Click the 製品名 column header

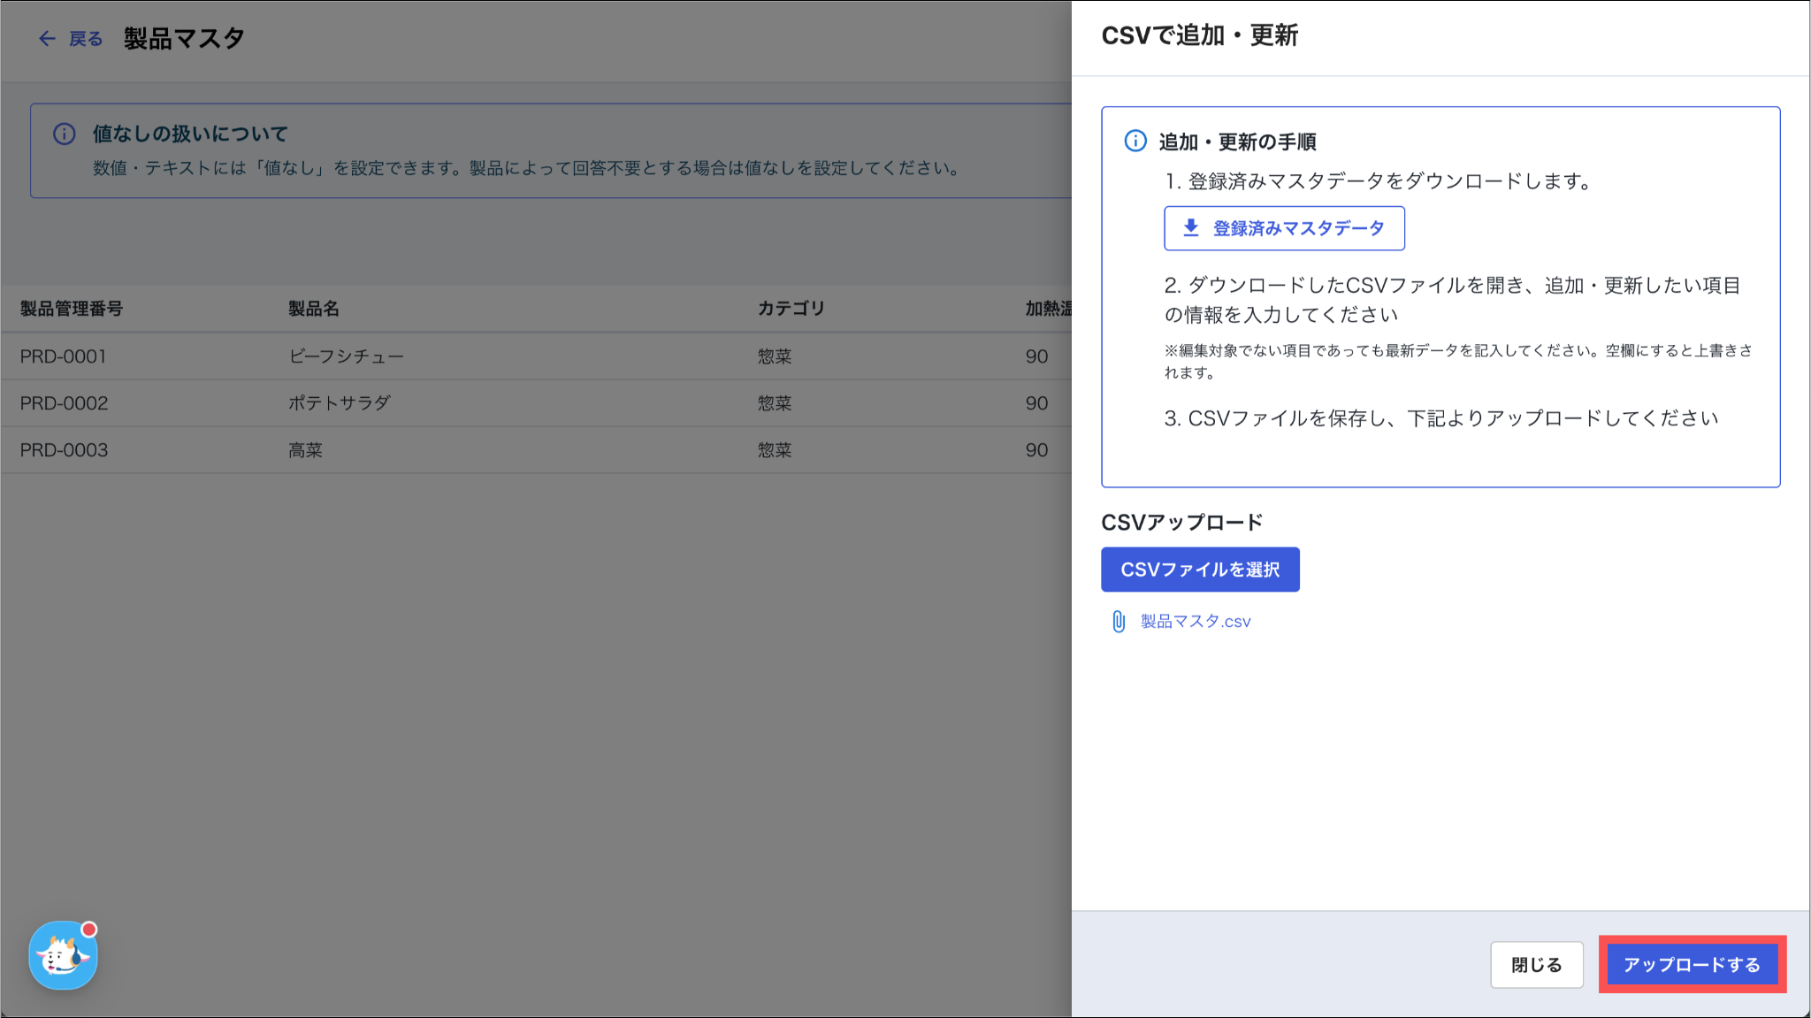[x=313, y=309]
